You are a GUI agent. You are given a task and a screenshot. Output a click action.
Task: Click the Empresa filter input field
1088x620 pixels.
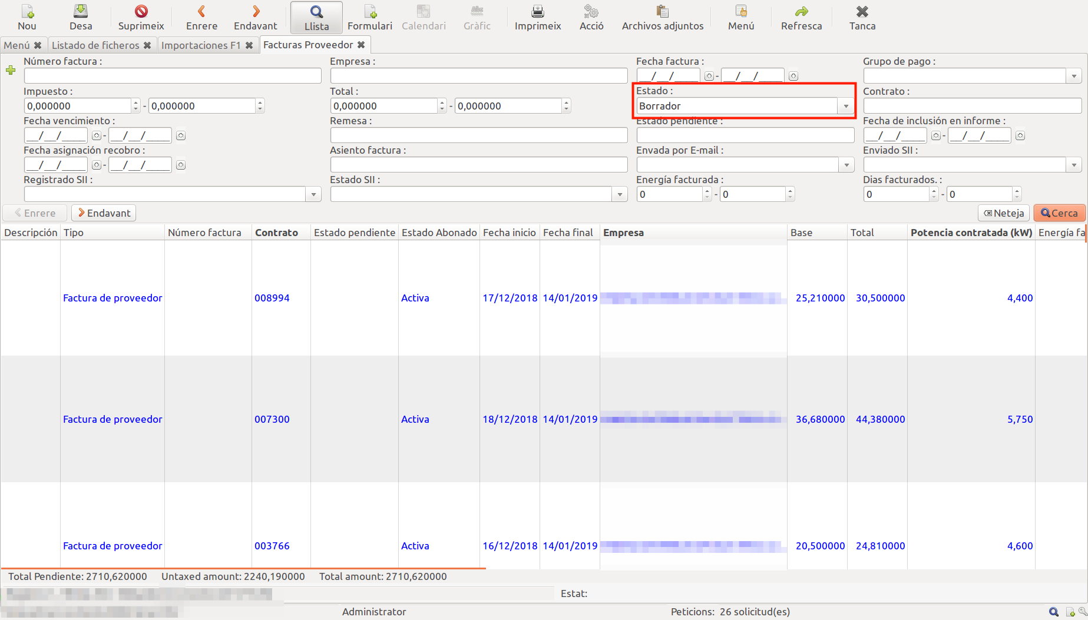[479, 76]
